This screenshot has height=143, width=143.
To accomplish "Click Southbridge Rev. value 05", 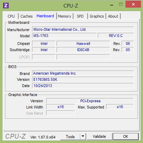I will 128,50.
